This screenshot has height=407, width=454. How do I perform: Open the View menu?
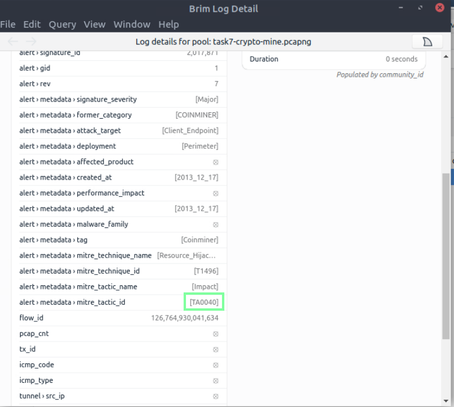94,24
